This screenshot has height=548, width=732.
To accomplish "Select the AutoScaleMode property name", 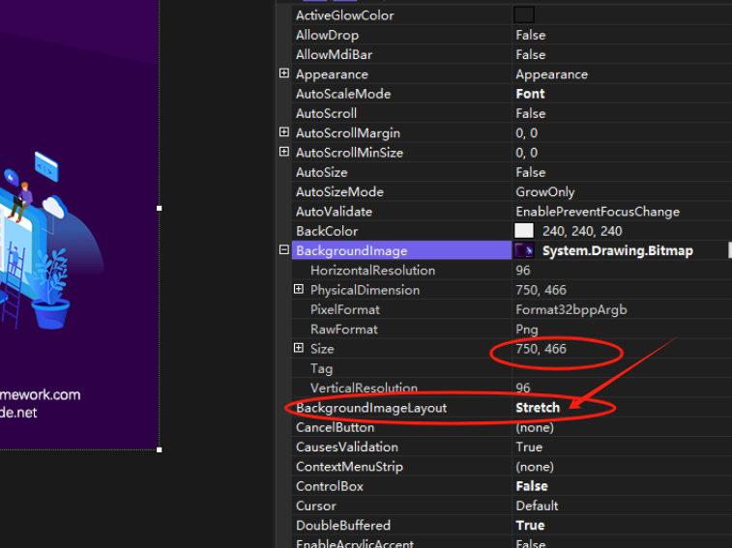I will pyautogui.click(x=343, y=94).
